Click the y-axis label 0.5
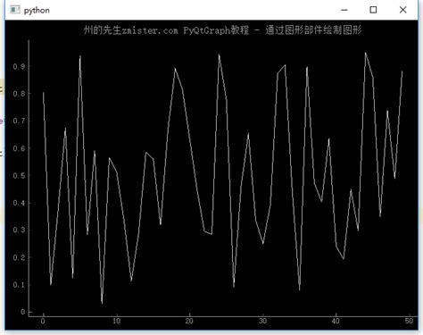The height and width of the screenshot is (335, 423). click(x=19, y=176)
